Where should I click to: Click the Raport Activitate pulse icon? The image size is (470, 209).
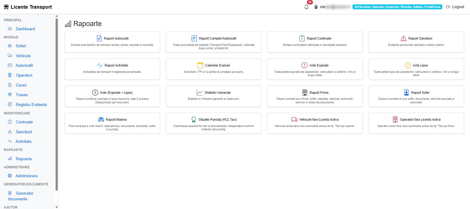click(x=100, y=65)
